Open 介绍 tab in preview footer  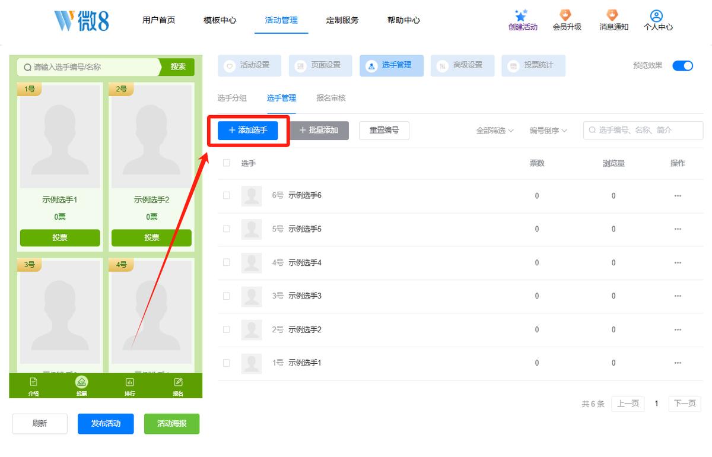click(34, 386)
